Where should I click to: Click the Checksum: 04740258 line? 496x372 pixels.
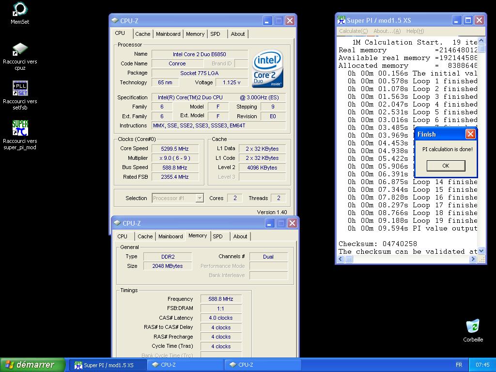click(378, 244)
